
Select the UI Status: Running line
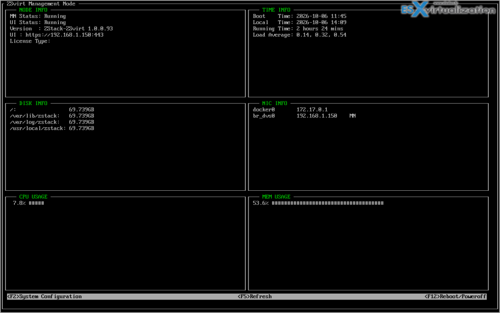pyautogui.click(x=38, y=22)
